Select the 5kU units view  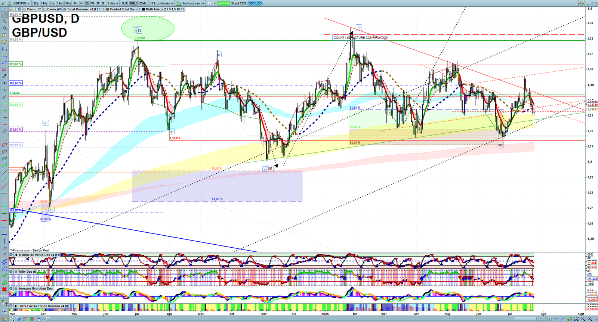click(124, 3)
